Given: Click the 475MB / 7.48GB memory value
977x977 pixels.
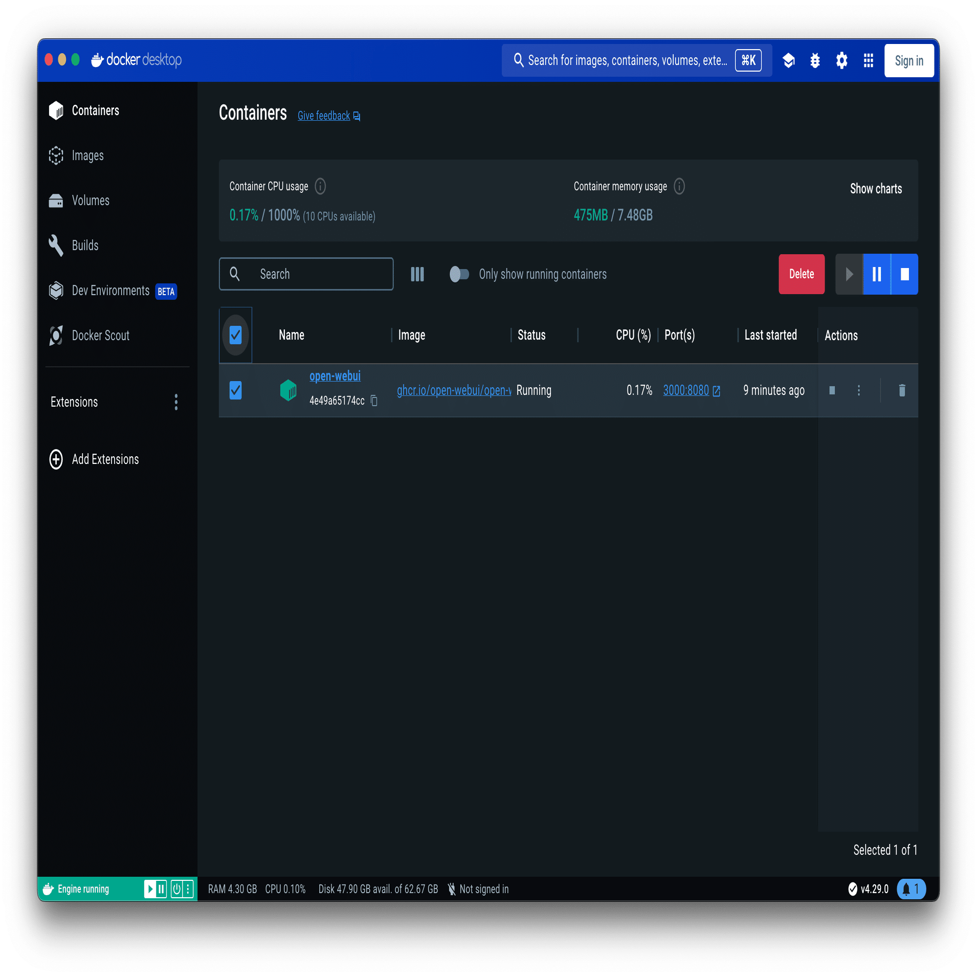Looking at the screenshot, I should (x=613, y=215).
